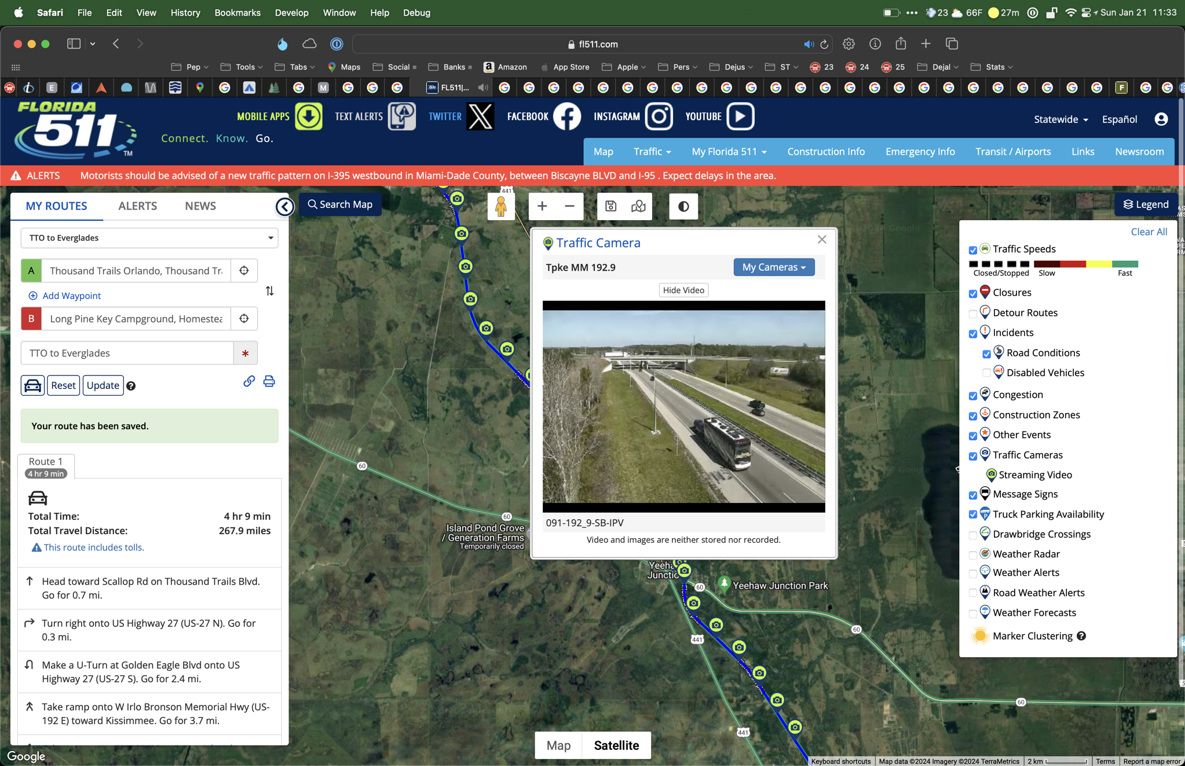Open the user account profile icon
This screenshot has width=1185, height=766.
pos(1161,119)
